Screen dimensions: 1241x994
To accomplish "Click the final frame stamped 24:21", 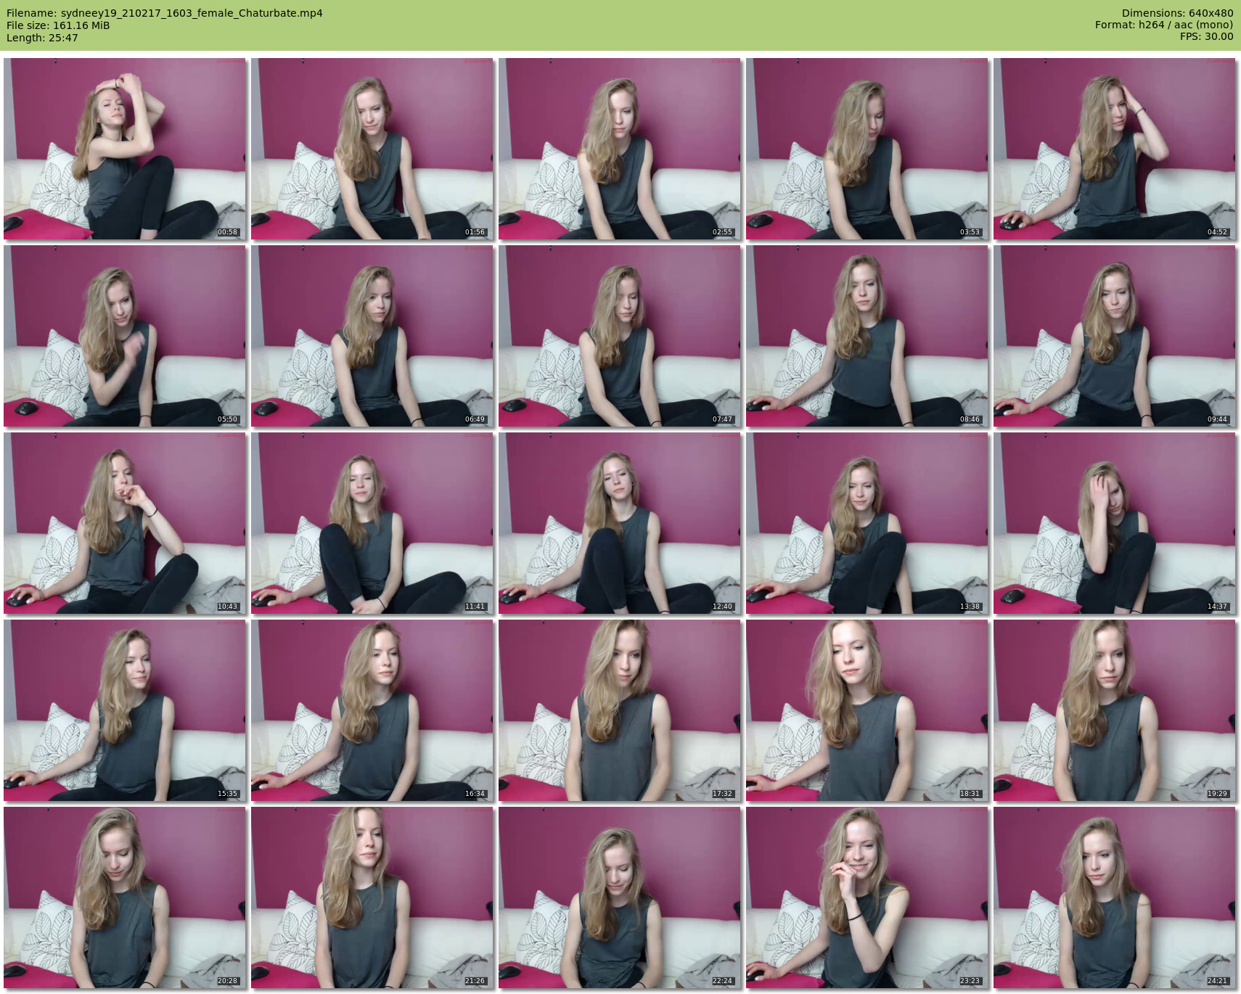I will point(1115,898).
